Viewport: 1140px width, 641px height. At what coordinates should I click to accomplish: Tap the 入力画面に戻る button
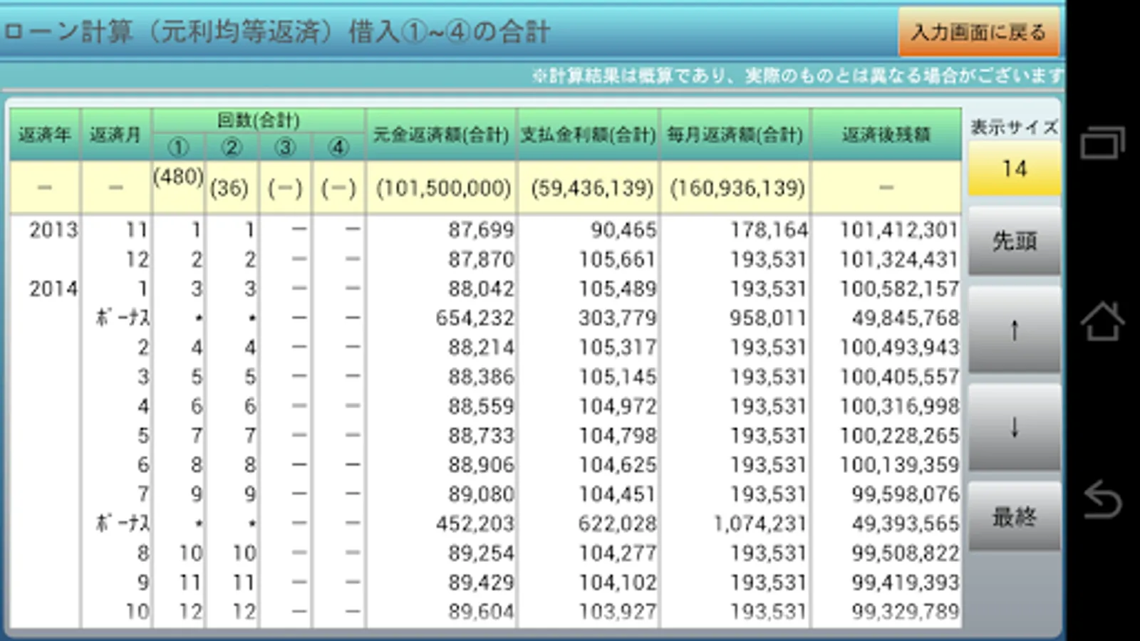point(979,32)
